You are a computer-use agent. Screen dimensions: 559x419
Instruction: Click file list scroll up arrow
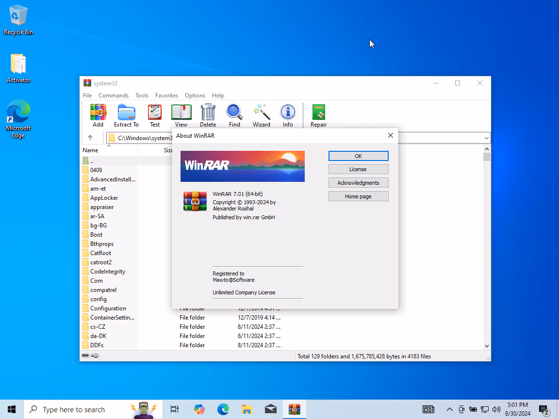[x=487, y=149]
